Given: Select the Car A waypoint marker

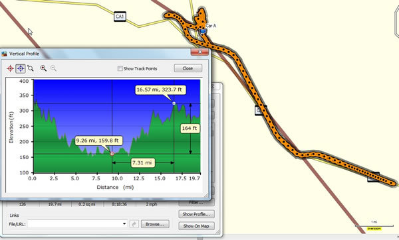Looking at the screenshot, I should click(x=203, y=31).
